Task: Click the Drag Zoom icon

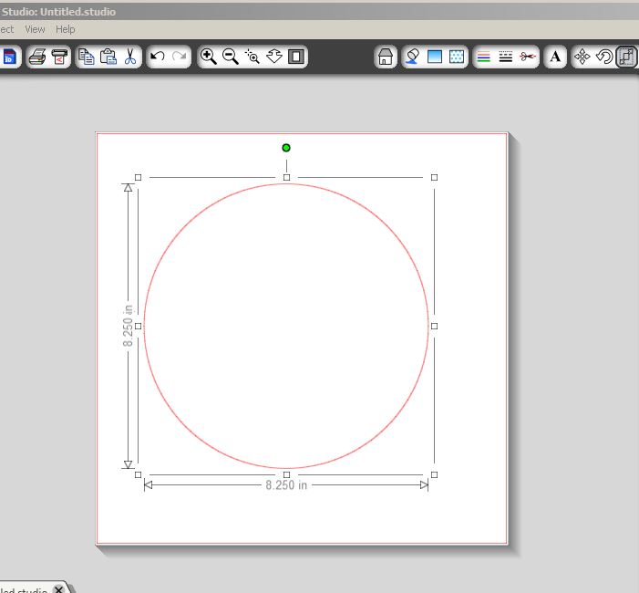Action: pyautogui.click(x=274, y=57)
